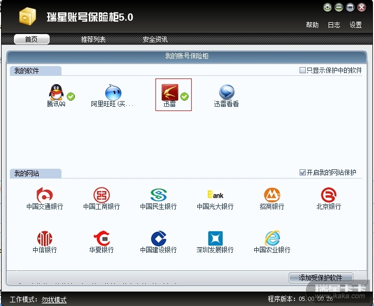
Task: Click the green check badge beside 腾讯QQ
Action: click(71, 96)
